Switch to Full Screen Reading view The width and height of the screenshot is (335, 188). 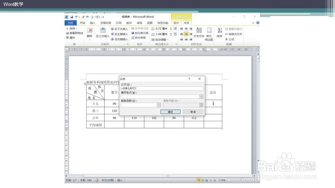click(x=203, y=180)
